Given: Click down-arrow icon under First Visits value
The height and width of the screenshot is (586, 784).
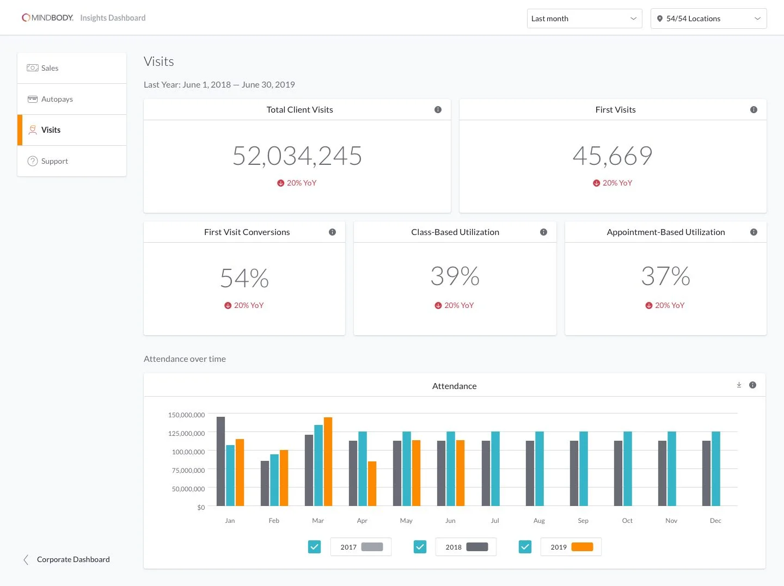Looking at the screenshot, I should (596, 183).
